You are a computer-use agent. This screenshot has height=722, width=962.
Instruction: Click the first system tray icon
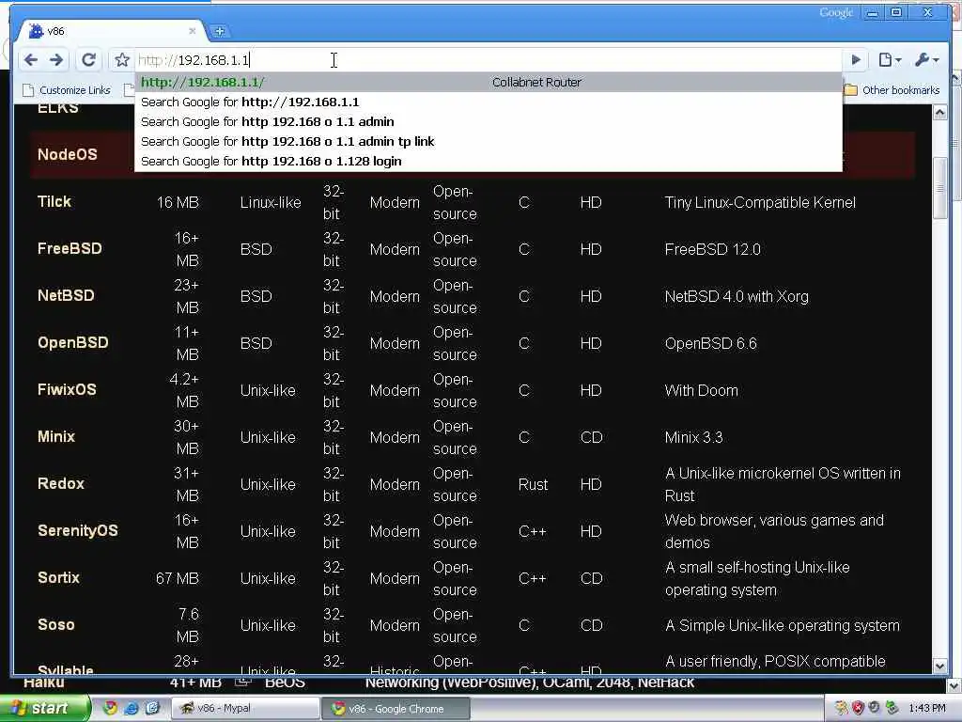coord(841,708)
